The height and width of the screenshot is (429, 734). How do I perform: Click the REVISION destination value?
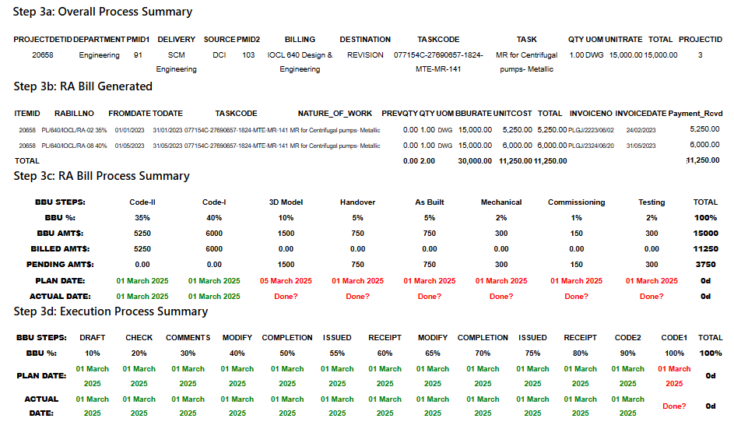pos(365,55)
